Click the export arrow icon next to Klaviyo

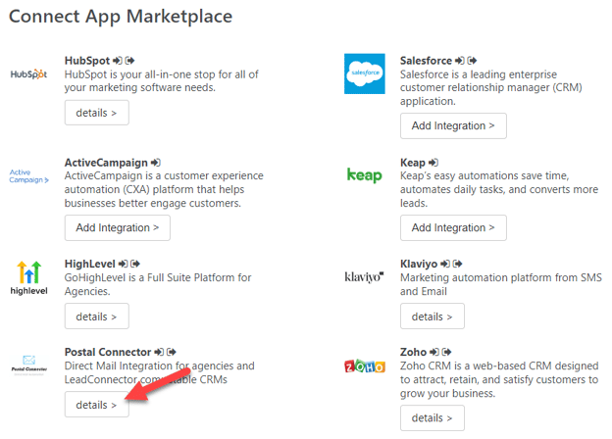(458, 264)
